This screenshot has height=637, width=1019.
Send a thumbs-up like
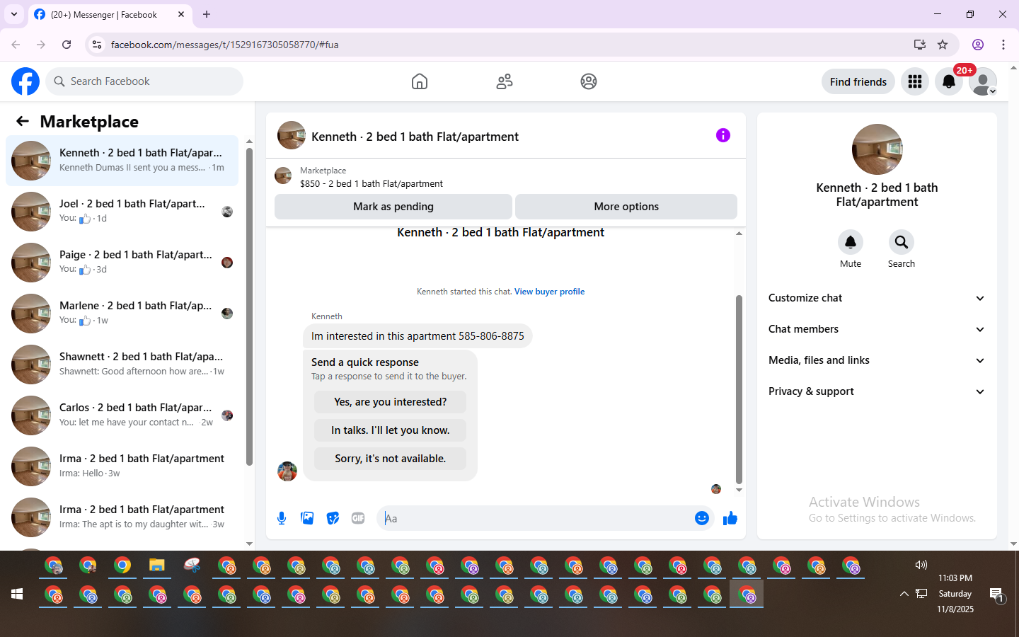730,518
